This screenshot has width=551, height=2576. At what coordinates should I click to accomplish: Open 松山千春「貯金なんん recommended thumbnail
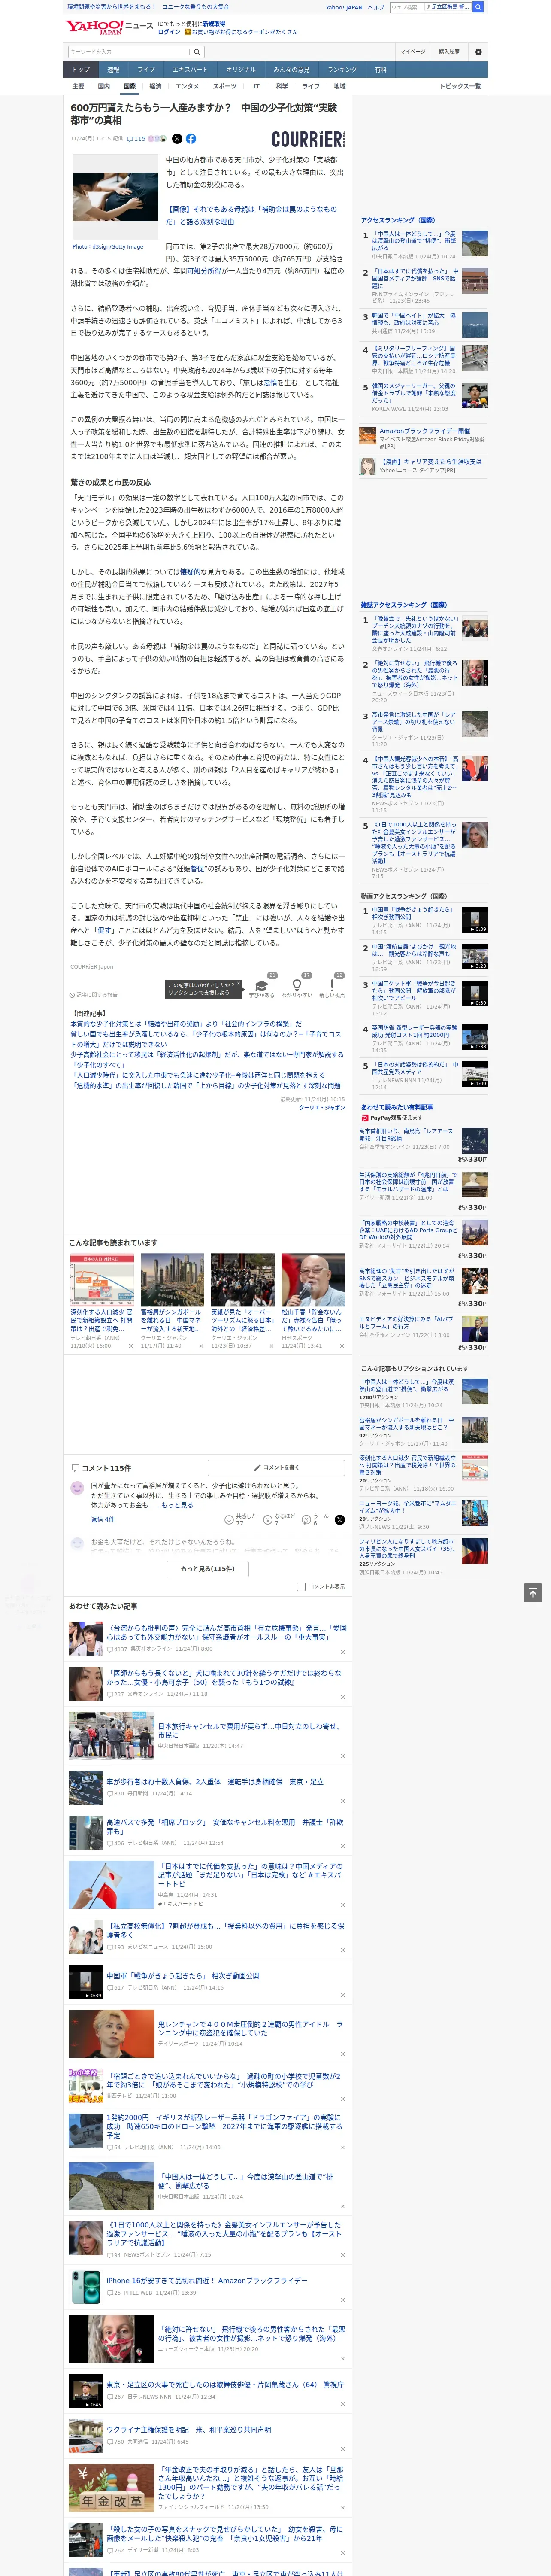pyautogui.click(x=313, y=1280)
